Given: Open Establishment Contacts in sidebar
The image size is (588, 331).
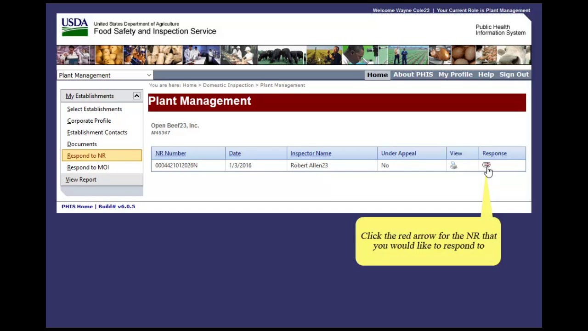Looking at the screenshot, I should click(x=97, y=132).
